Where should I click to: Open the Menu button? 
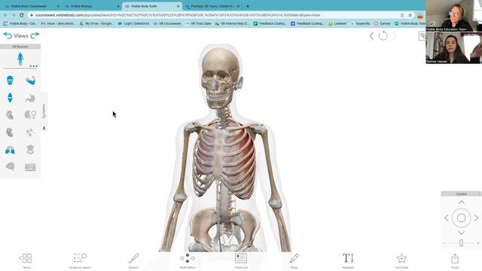pyautogui.click(x=26, y=261)
